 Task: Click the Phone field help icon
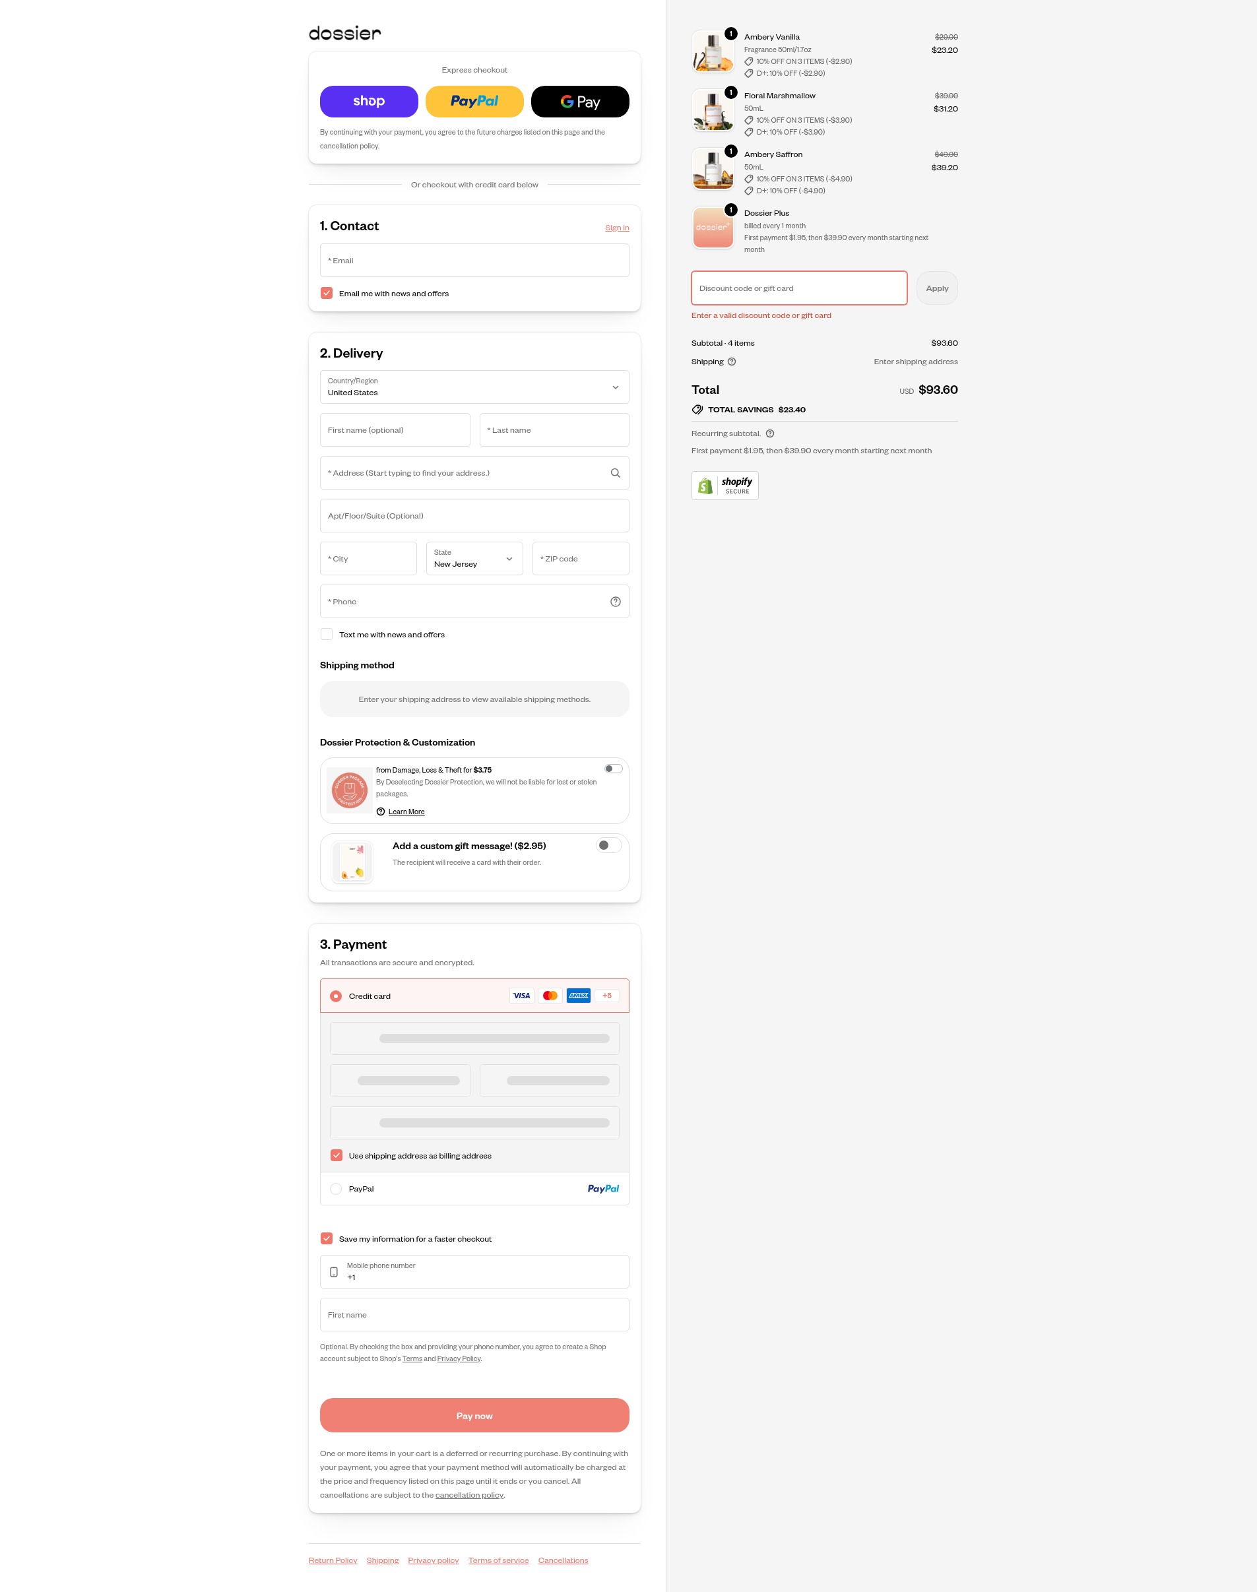pos(615,602)
